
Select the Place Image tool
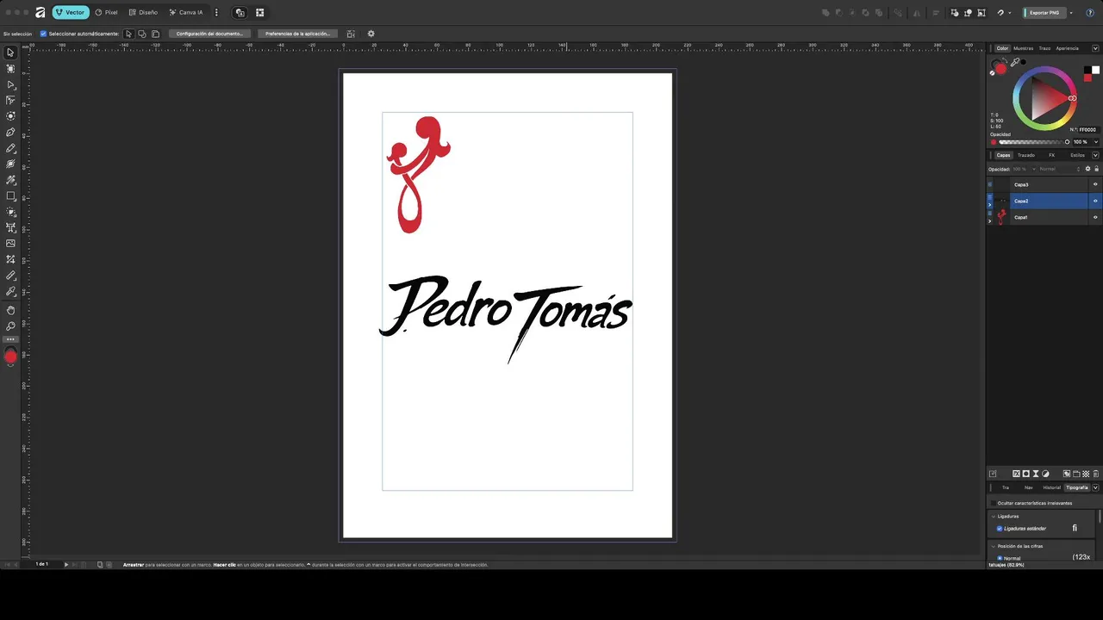coord(10,244)
